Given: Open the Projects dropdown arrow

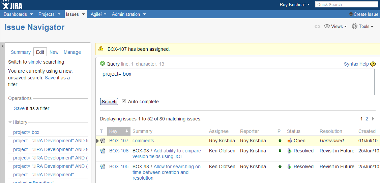Looking at the screenshot, I should pos(59,14).
